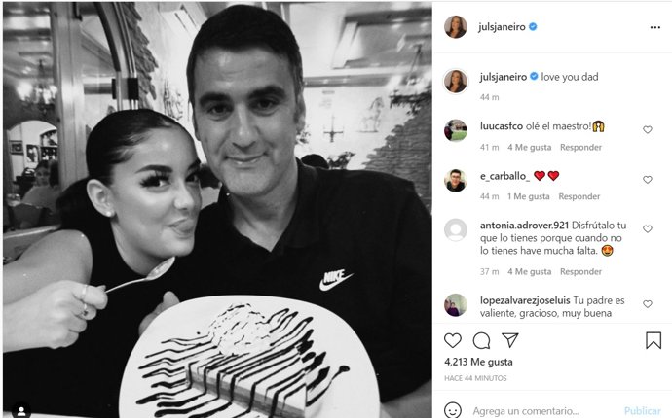View the 4,213 Me gusta likes list
Screen dimensions: 672x418
(x=478, y=362)
